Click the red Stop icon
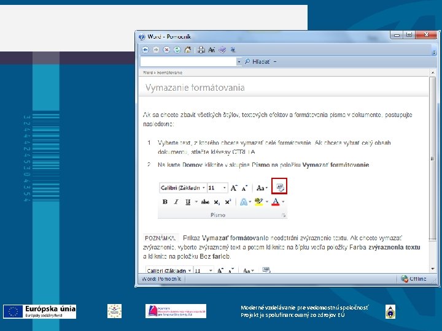The image size is (442, 331). [166, 50]
